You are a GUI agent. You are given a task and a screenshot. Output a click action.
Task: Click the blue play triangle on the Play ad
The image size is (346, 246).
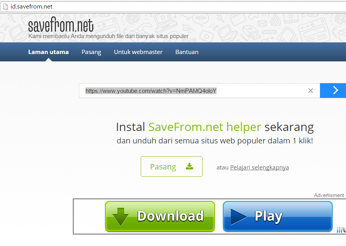click(x=239, y=217)
